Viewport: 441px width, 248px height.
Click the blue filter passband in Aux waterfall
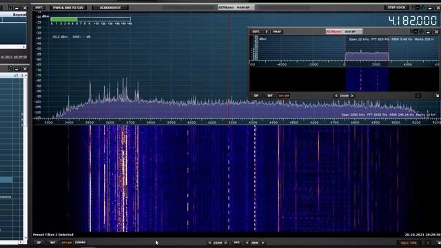click(x=367, y=79)
